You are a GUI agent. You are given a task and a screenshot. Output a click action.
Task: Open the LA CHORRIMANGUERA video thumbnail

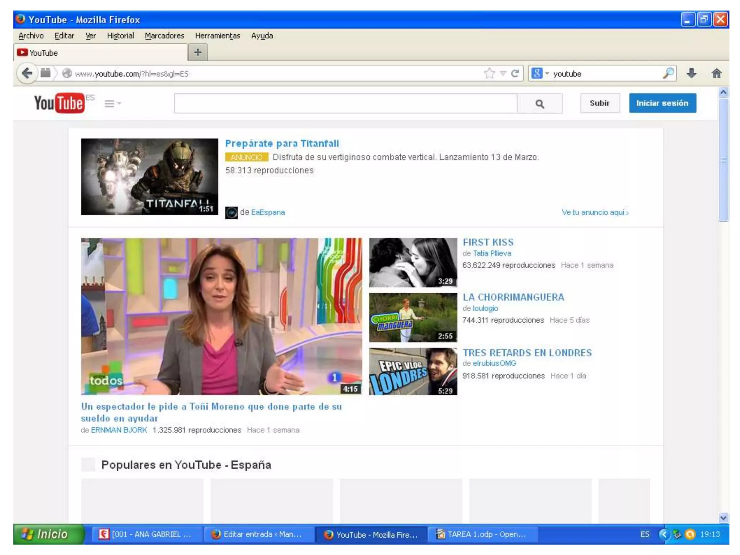(413, 318)
